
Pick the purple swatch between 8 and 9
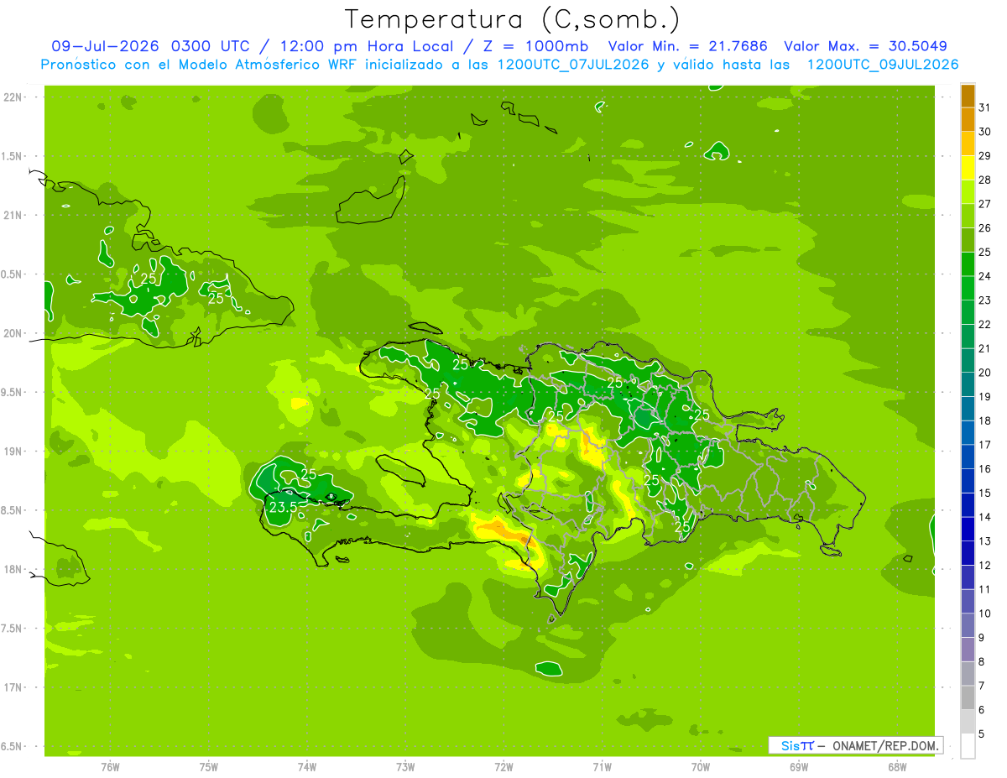[x=968, y=650]
